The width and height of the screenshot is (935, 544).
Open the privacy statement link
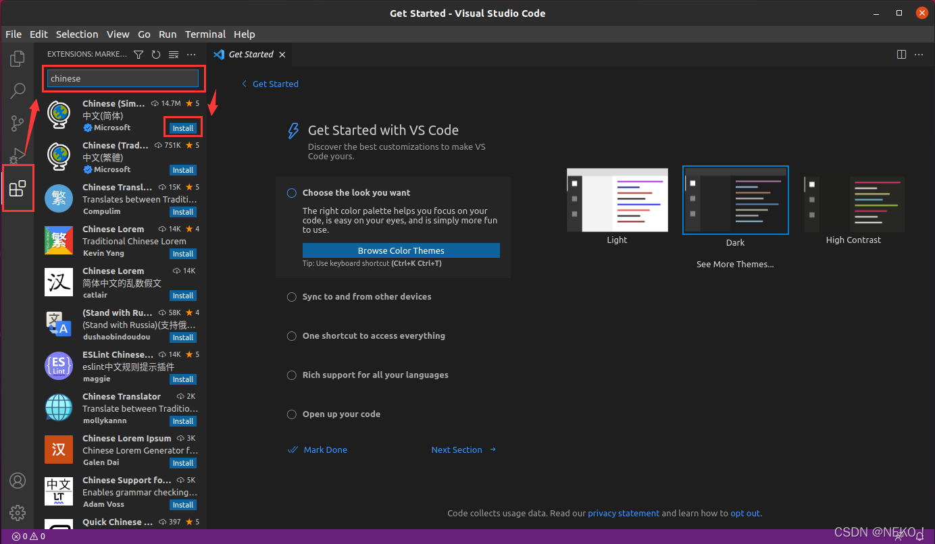(624, 514)
